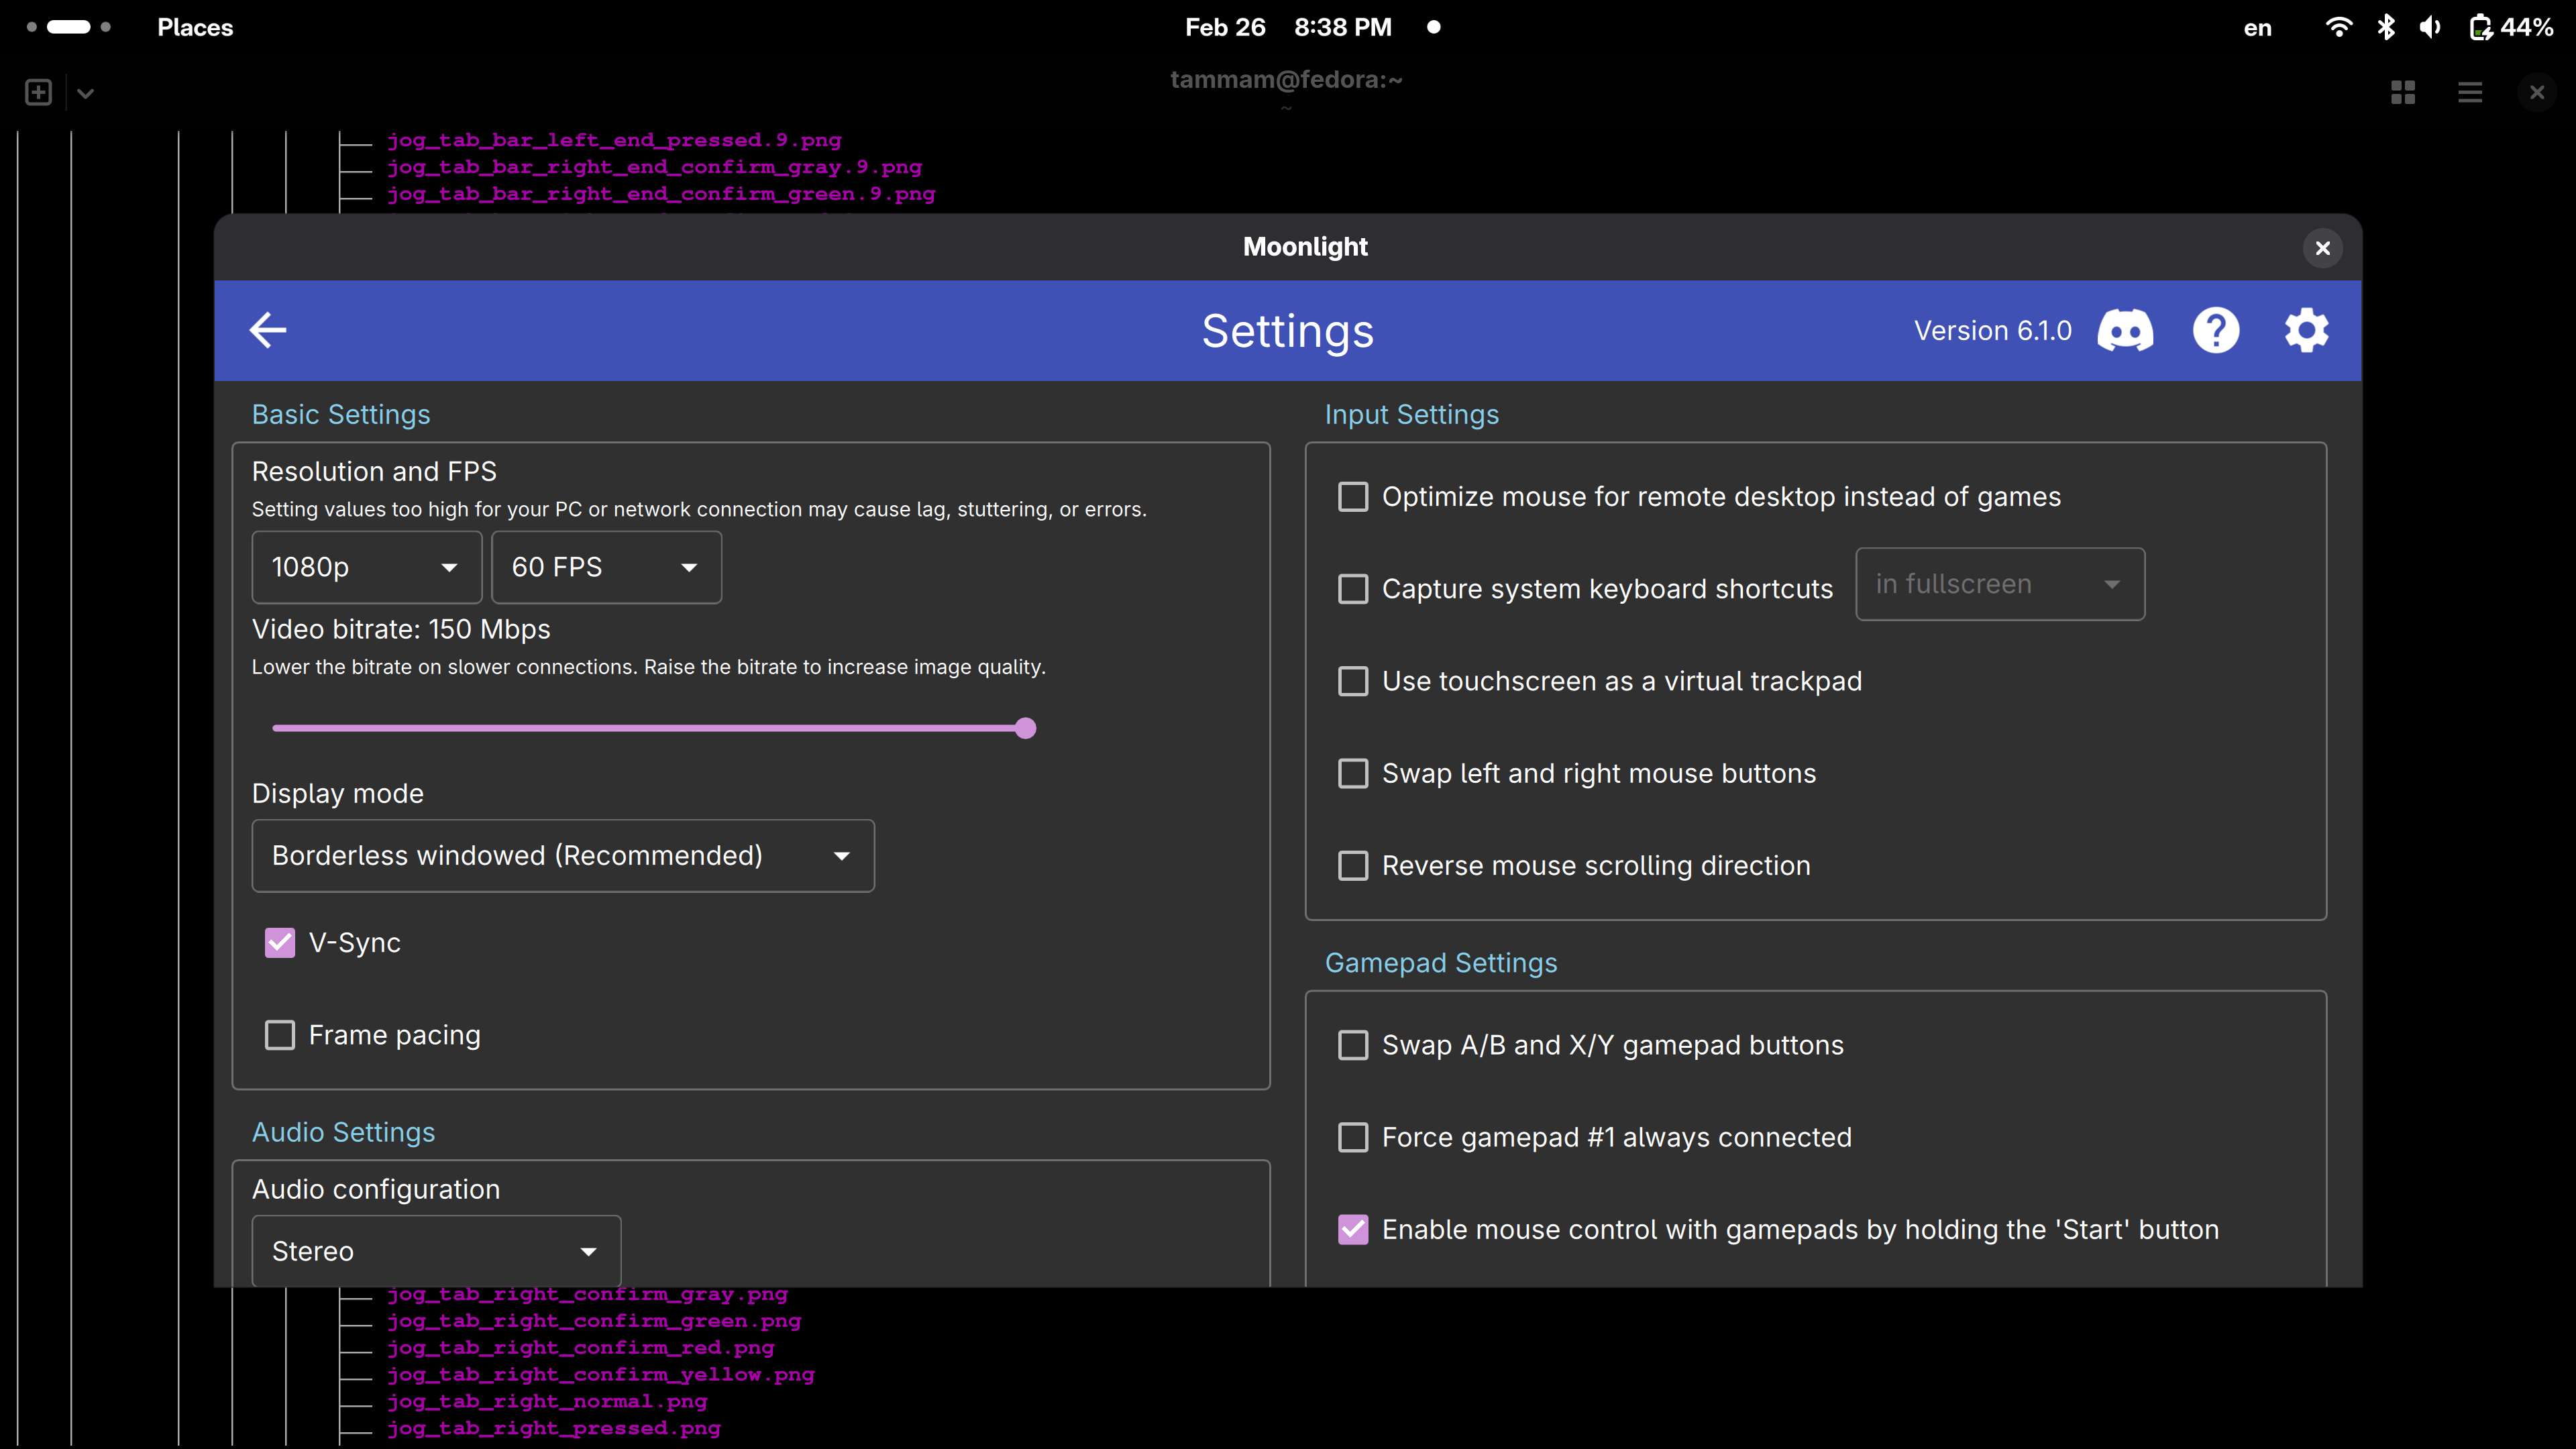
Task: Open the 1080p resolution dropdown
Action: click(366, 567)
